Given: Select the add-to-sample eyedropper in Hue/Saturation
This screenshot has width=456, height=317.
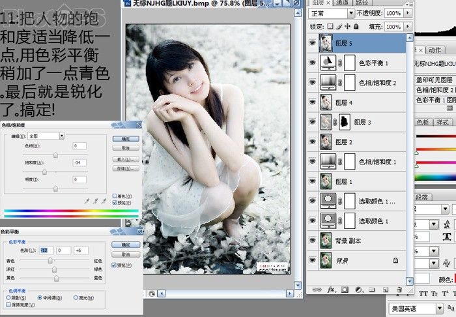Looking at the screenshot, I should click(x=95, y=201).
